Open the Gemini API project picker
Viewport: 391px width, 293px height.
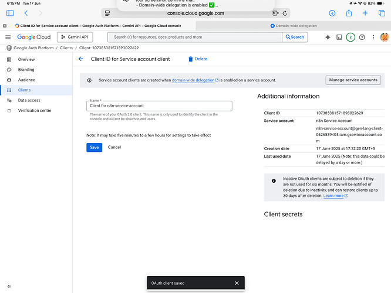[x=75, y=37]
